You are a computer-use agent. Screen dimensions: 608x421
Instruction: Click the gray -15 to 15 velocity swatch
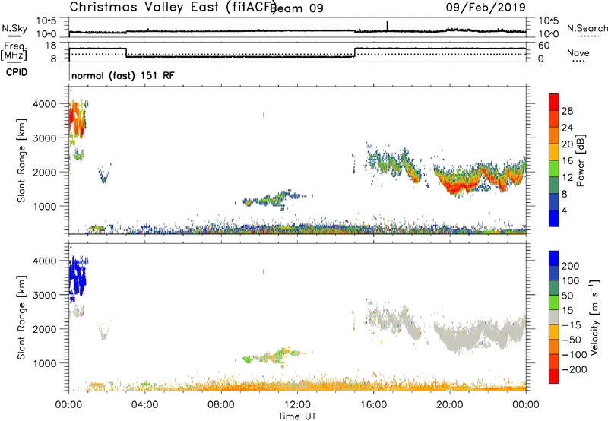[554, 317]
